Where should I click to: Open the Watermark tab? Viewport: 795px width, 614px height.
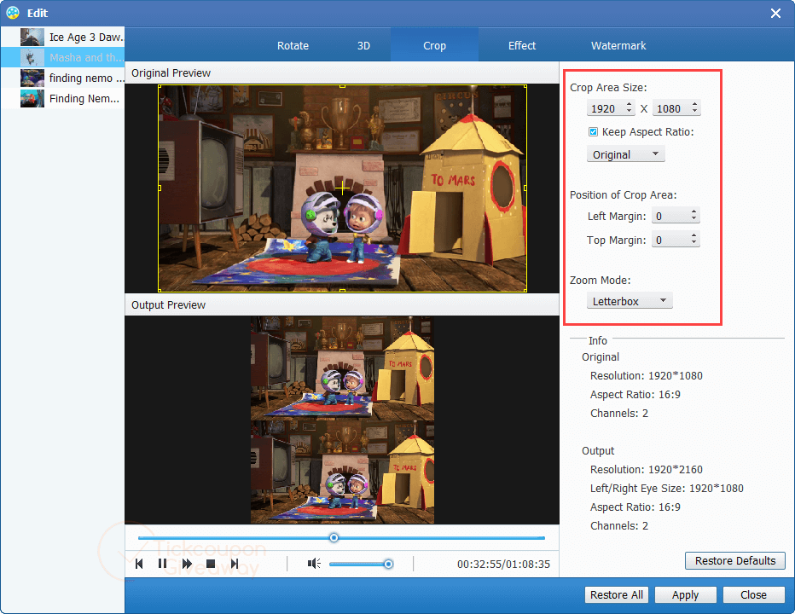(x=618, y=46)
